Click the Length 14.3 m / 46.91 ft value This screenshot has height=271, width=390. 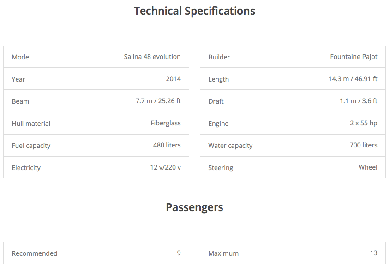[353, 79]
